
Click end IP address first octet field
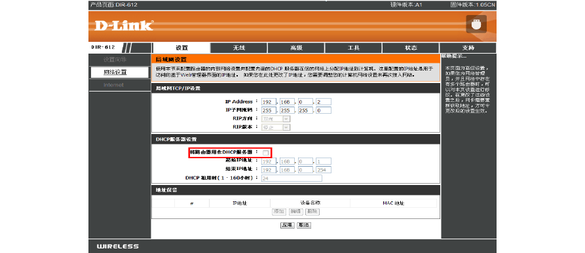[x=269, y=170]
